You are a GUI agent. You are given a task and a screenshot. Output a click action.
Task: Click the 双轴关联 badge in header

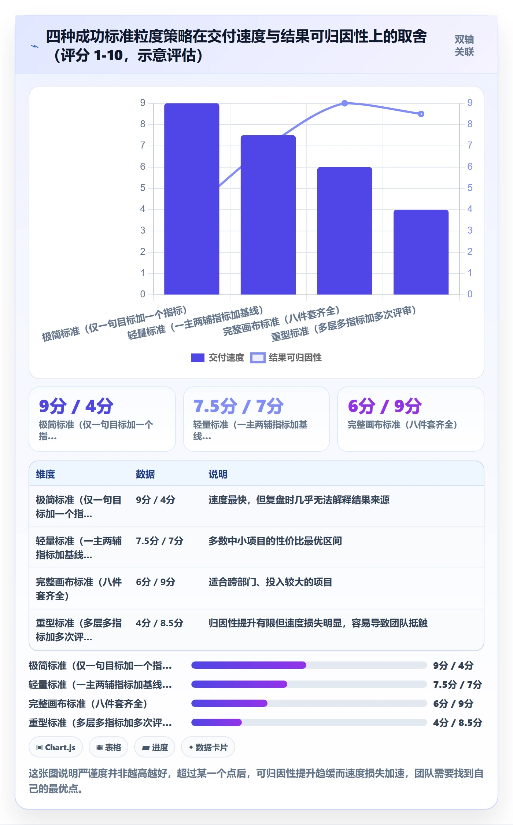(x=464, y=46)
